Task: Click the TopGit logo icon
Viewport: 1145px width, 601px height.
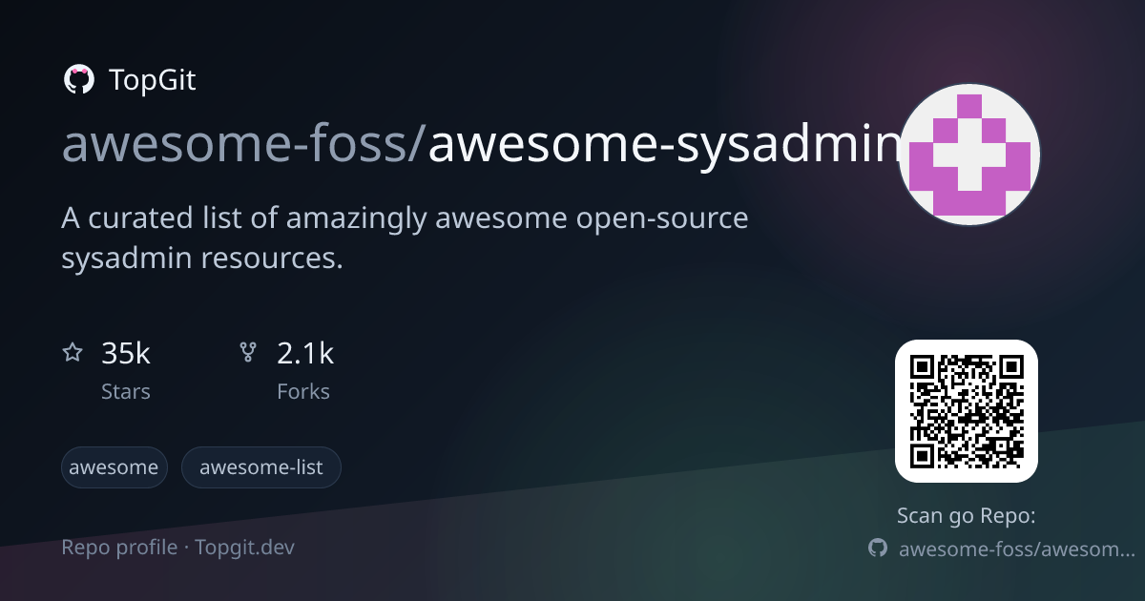Action: [x=78, y=80]
